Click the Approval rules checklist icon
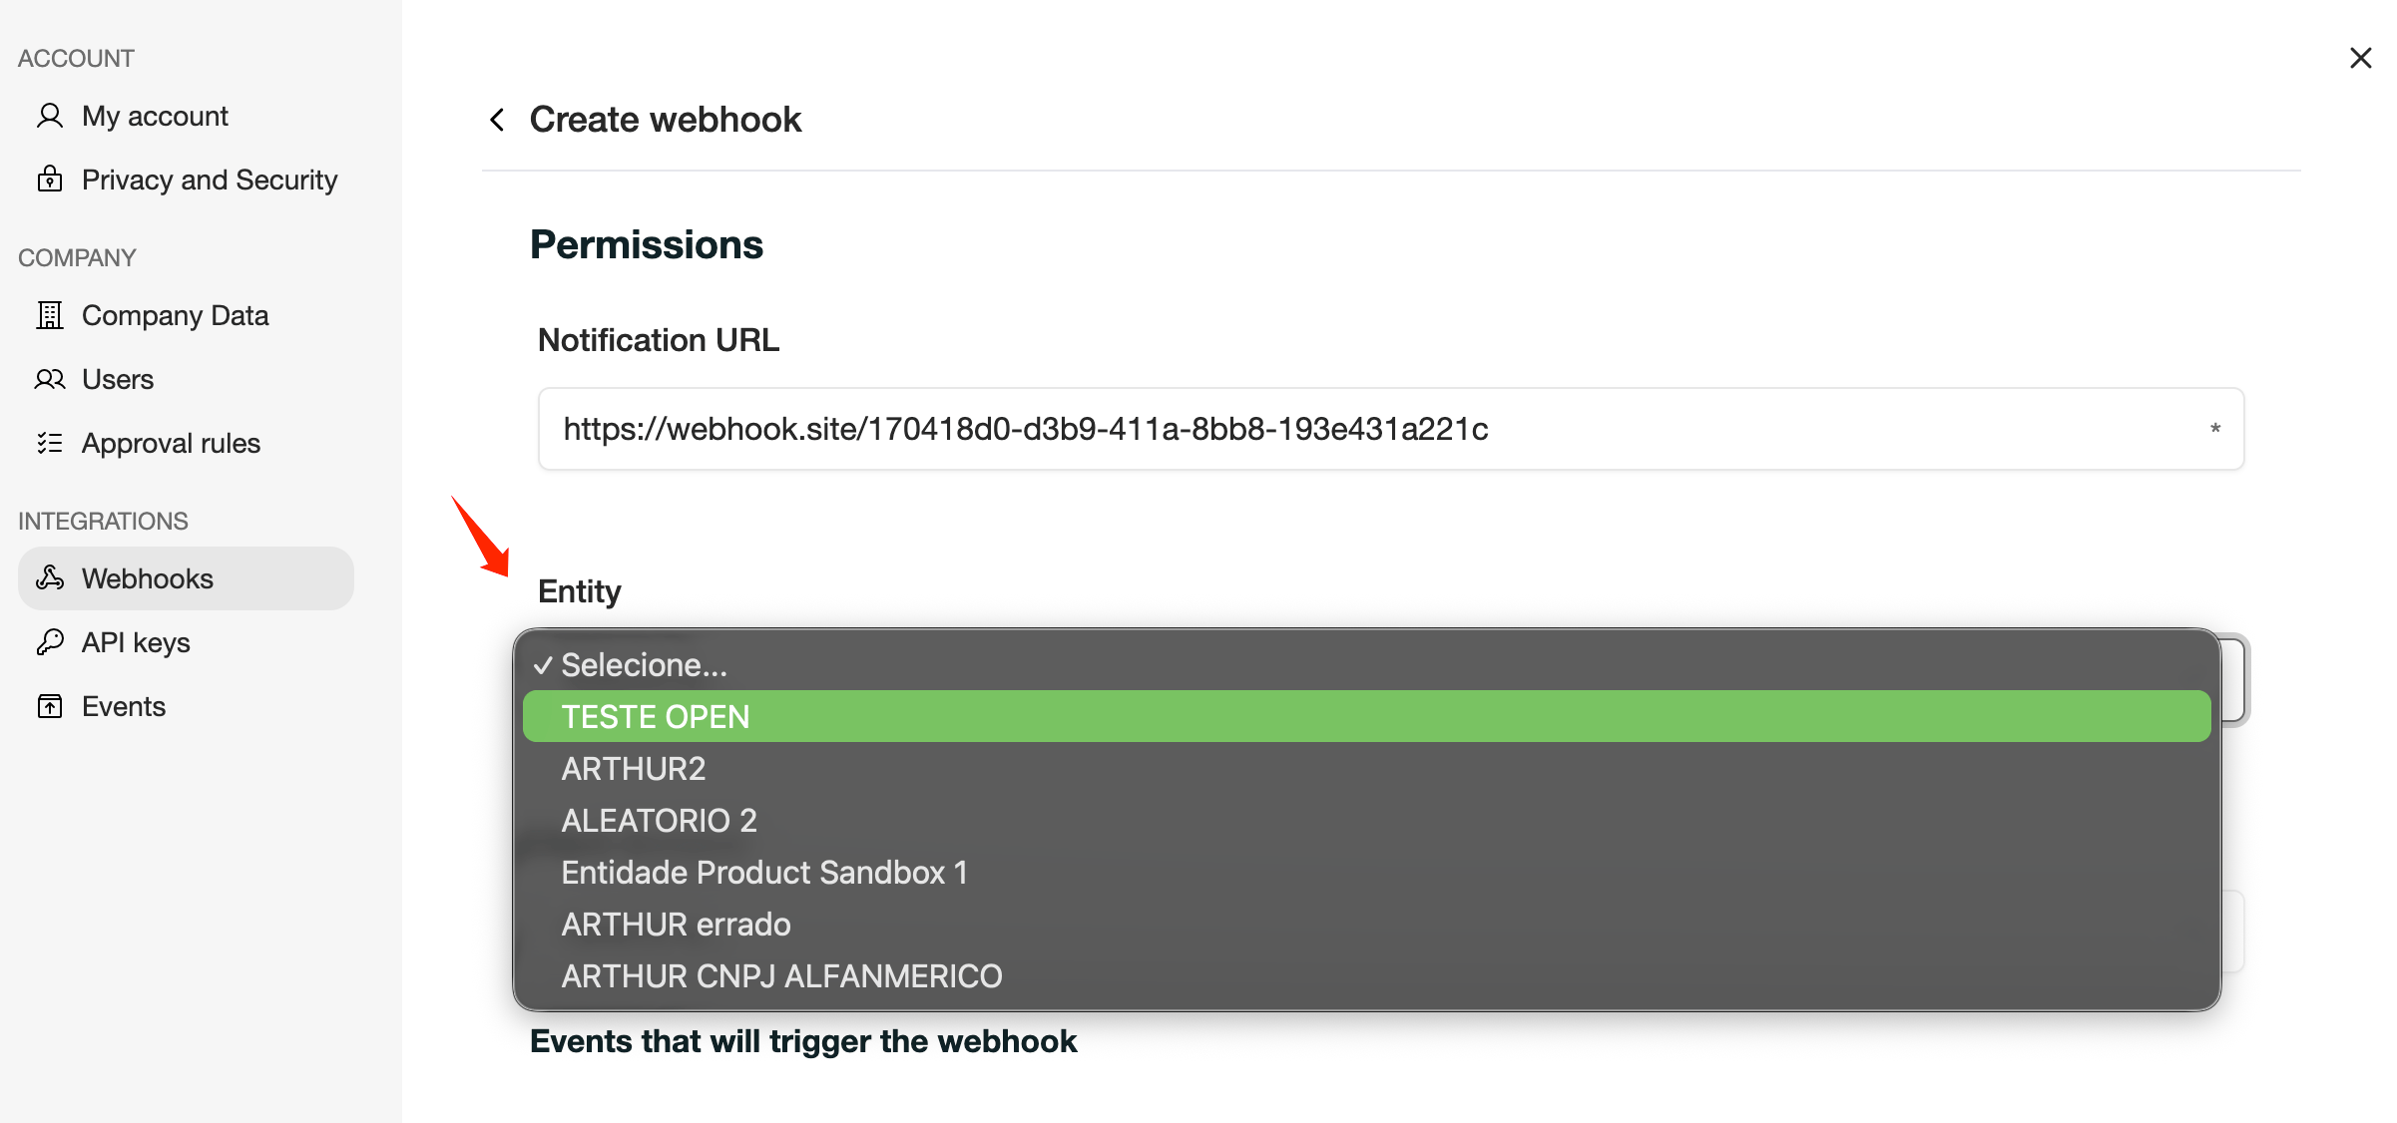This screenshot has height=1123, width=2397. (x=50, y=443)
